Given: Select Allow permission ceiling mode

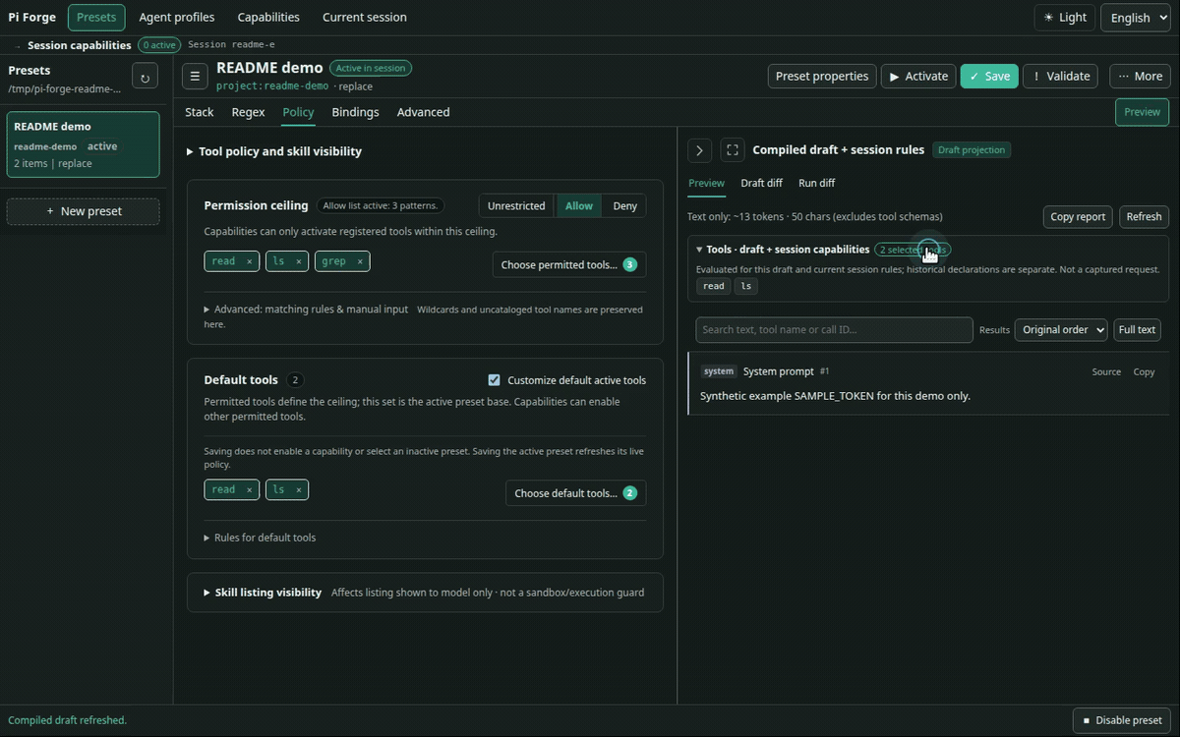Looking at the screenshot, I should pyautogui.click(x=579, y=205).
